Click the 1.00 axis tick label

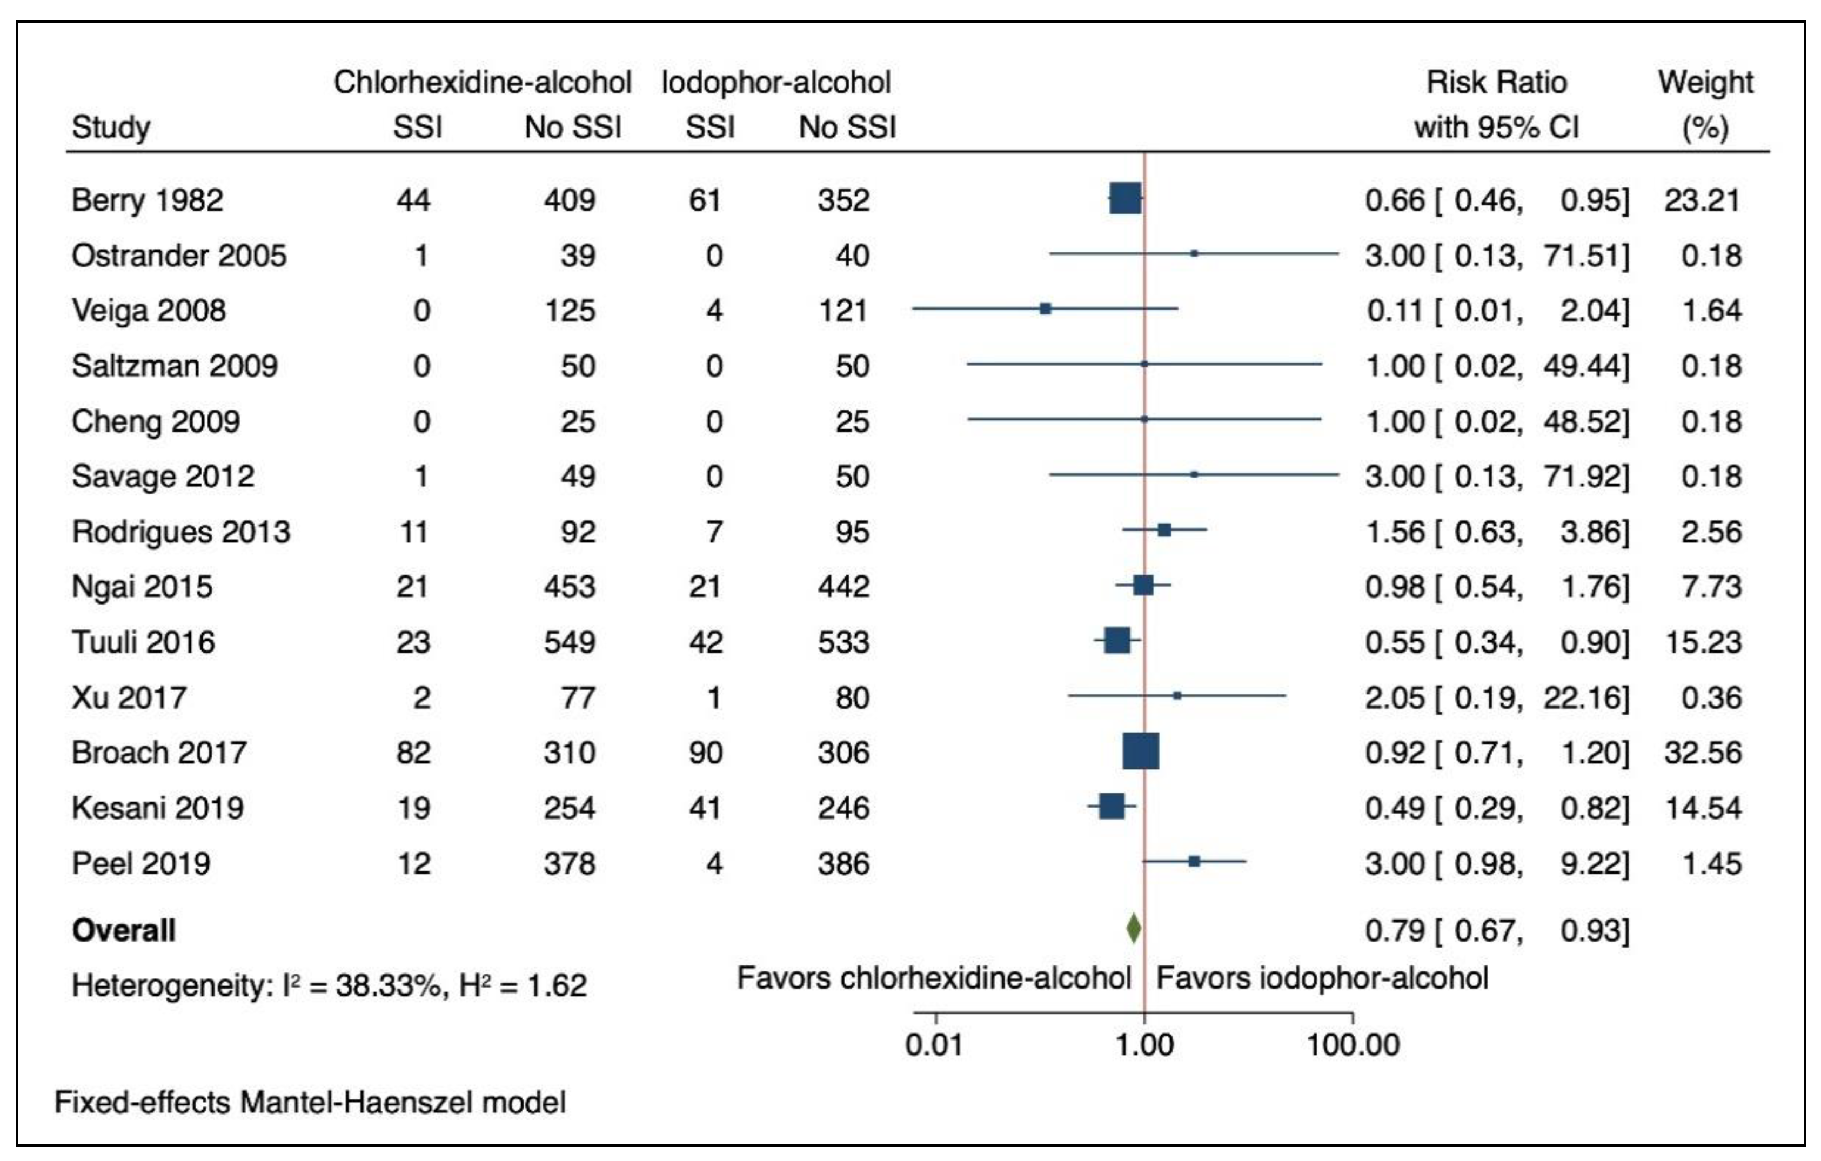(x=1145, y=1045)
